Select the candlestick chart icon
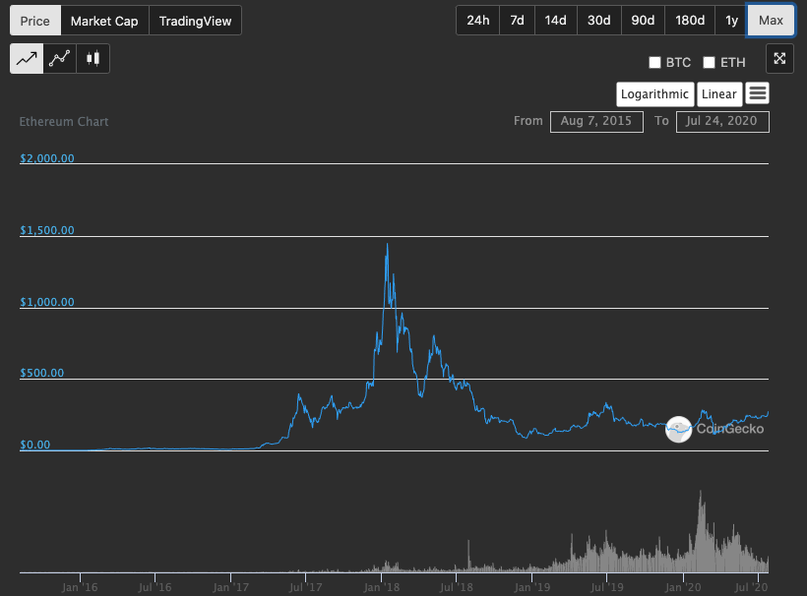 [x=93, y=59]
